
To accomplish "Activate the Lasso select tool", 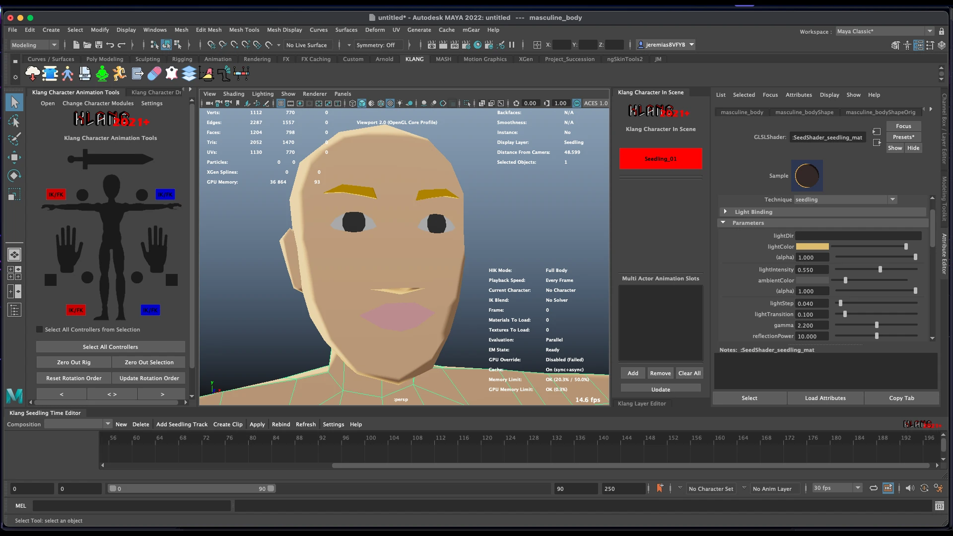I will click(x=14, y=121).
